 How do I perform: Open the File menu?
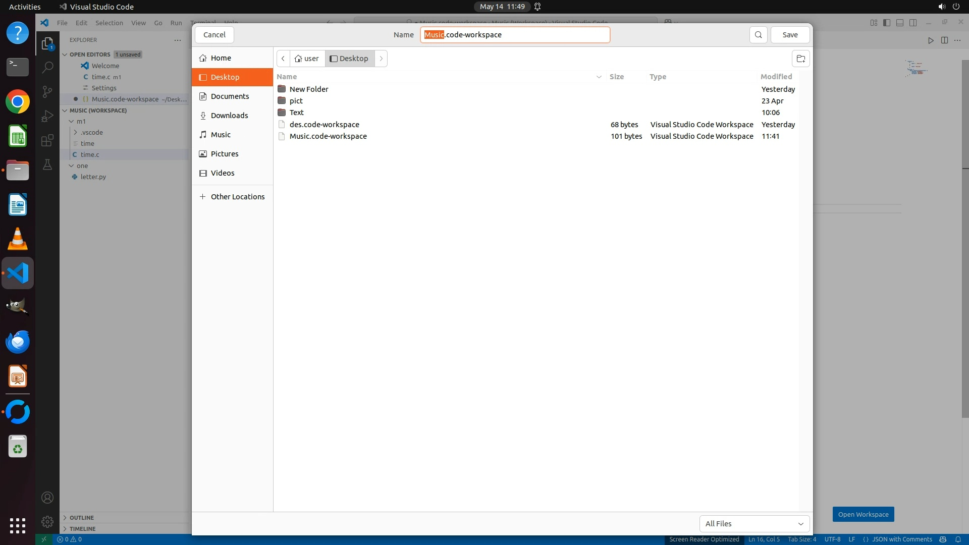[x=62, y=23]
